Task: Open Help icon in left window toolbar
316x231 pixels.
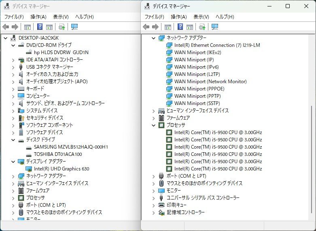Action: click(x=40, y=27)
